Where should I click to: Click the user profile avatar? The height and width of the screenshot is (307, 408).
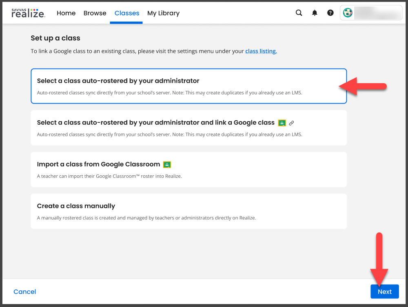[x=348, y=13]
